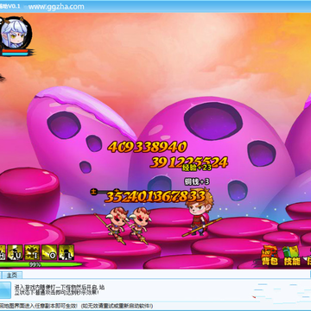The width and height of the screenshot is (311, 311).
Task: Click the red health bar under portrait
Action: tap(16, 51)
